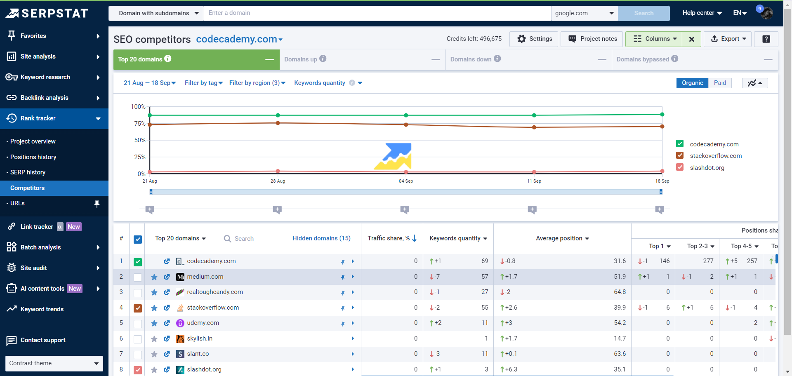Check the medium.com row checkbox
Screen dimensions: 792x376
click(137, 277)
